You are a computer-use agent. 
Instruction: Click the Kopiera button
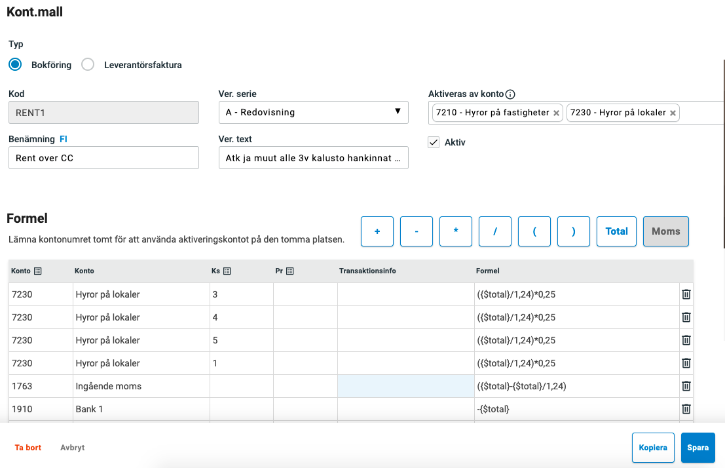pos(654,448)
